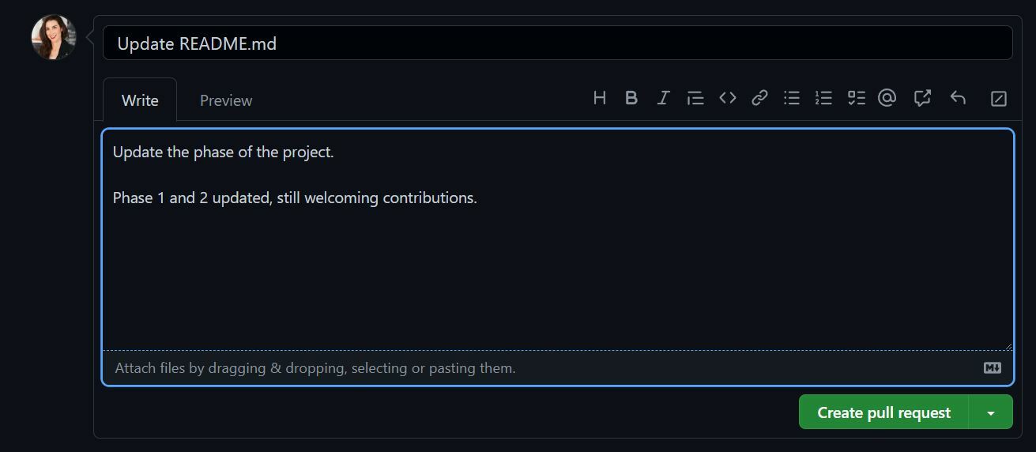Screen dimensions: 1036x452
Task: Mention a user with the @ icon
Action: click(887, 98)
